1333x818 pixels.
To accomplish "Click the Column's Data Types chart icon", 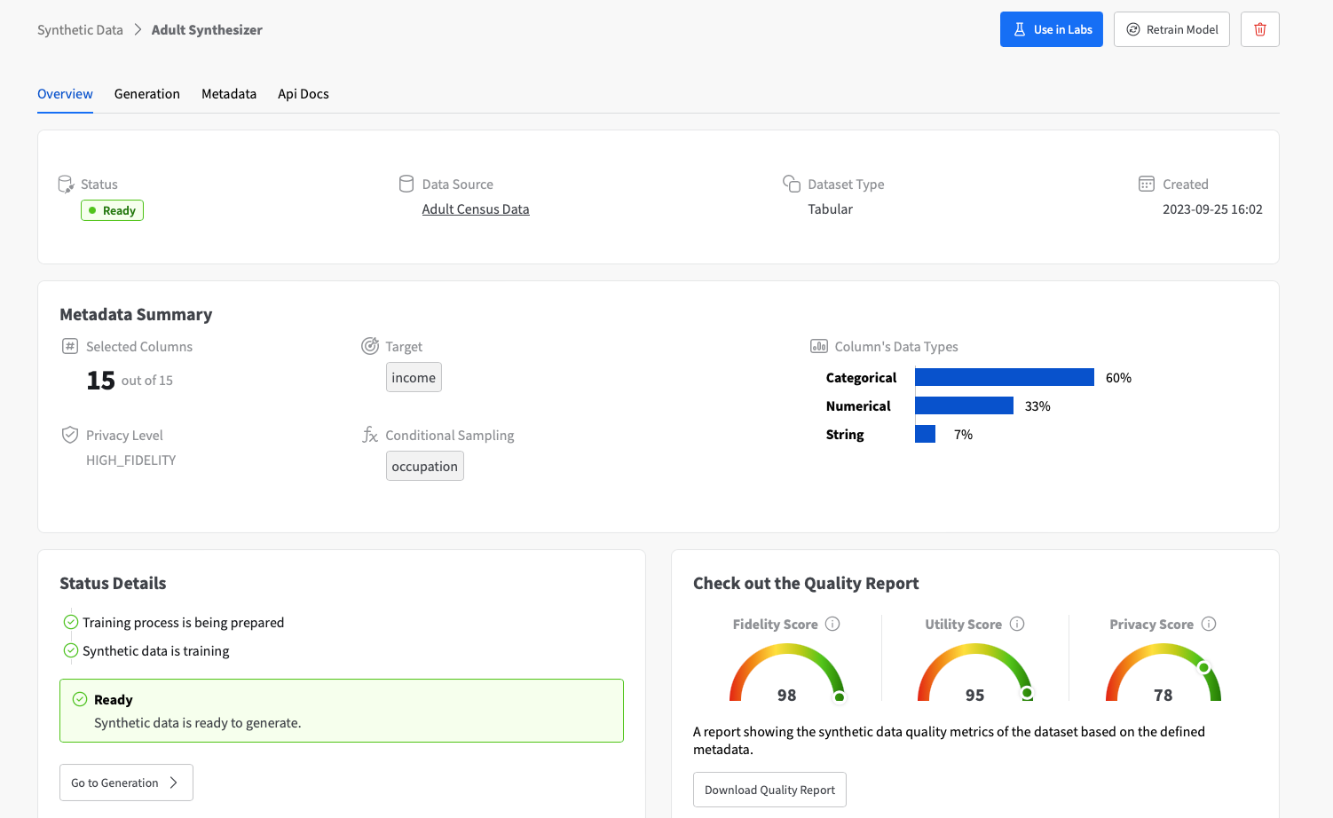I will [x=819, y=346].
